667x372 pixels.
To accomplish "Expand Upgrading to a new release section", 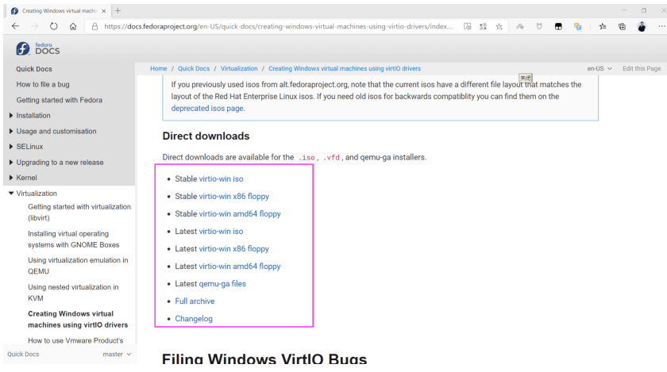I will (11, 162).
